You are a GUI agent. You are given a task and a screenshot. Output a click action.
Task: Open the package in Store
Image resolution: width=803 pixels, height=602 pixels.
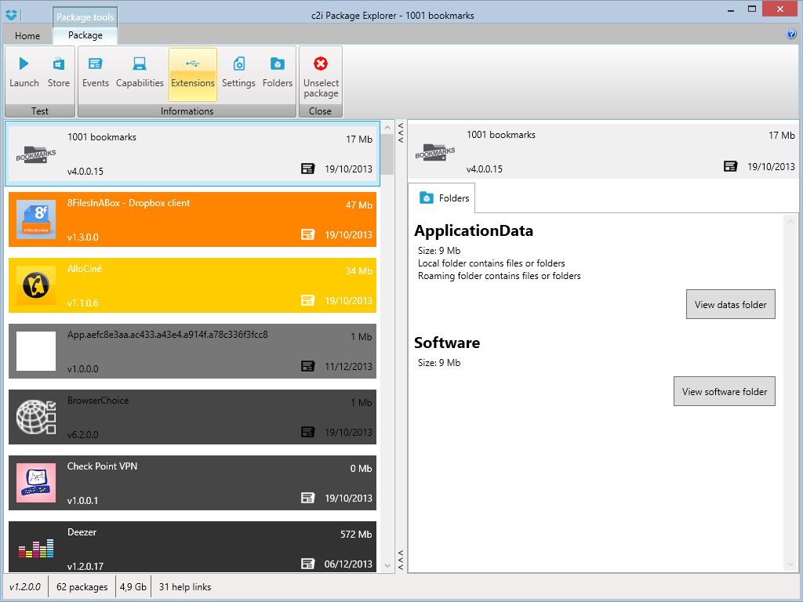(58, 73)
